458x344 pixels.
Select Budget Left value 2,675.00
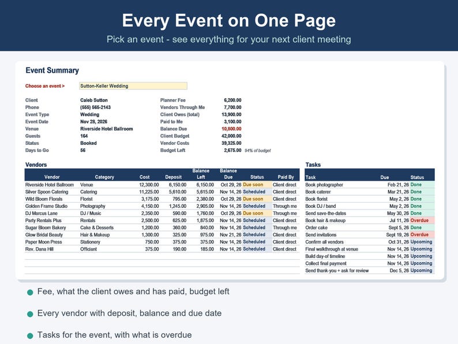tap(232, 150)
